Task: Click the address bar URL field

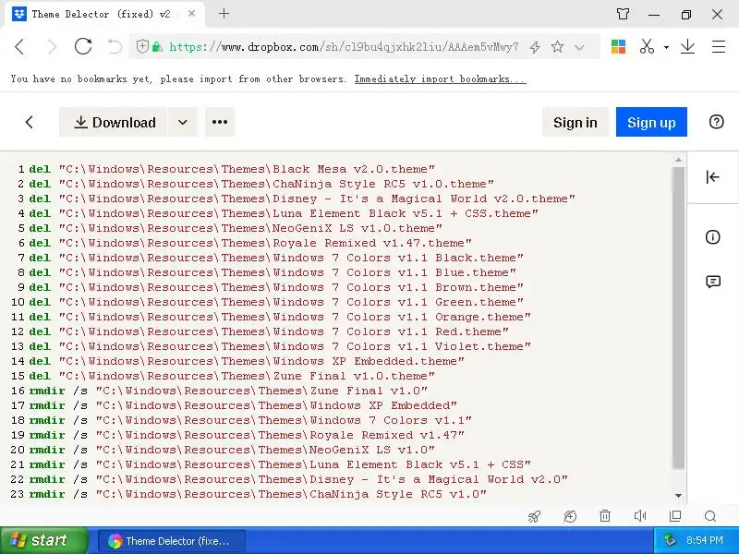Action: (x=344, y=47)
